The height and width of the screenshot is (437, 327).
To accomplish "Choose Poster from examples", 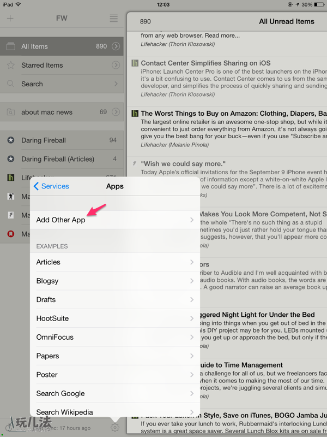I will point(115,375).
